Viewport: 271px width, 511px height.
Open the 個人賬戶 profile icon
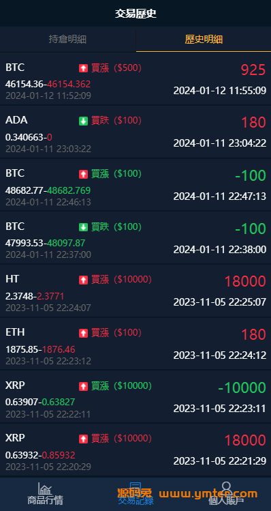click(226, 488)
